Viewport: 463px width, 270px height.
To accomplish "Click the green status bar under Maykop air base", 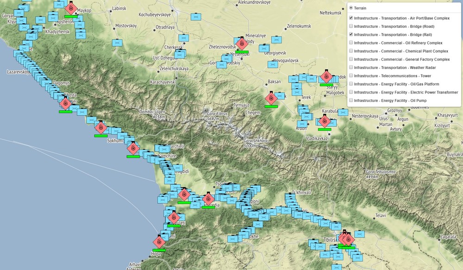I will coord(71,17).
